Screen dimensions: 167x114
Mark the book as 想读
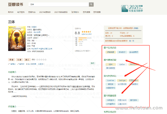[x=11, y=60]
